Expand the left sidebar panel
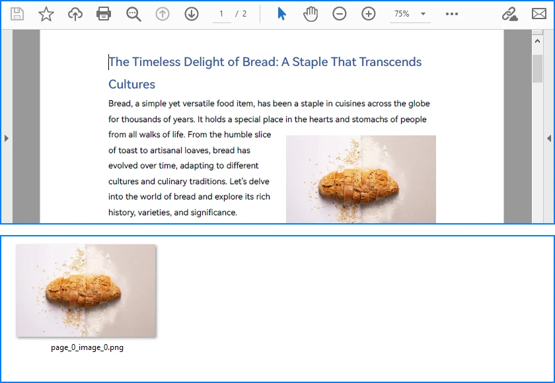The height and width of the screenshot is (383, 555). coord(7,139)
